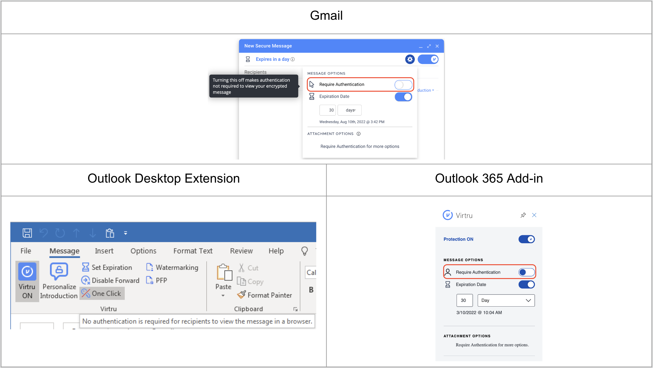Toggle Expiration Date switch in Gmail options

pyautogui.click(x=403, y=97)
